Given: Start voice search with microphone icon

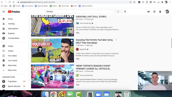Looking at the screenshot, I should (125, 12).
